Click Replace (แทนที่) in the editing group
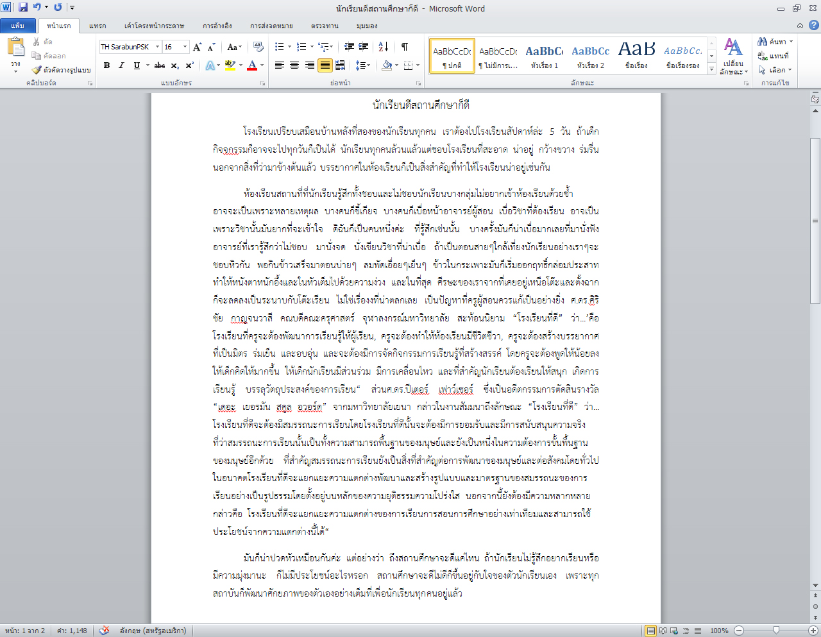Screen dimensions: 821x637 [x=774, y=56]
